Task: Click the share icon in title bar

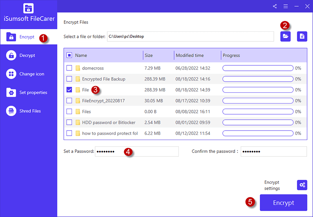Action: click(x=275, y=6)
